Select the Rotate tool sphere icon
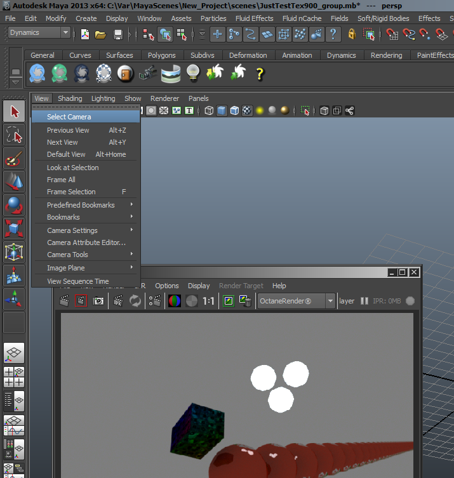 (14, 205)
